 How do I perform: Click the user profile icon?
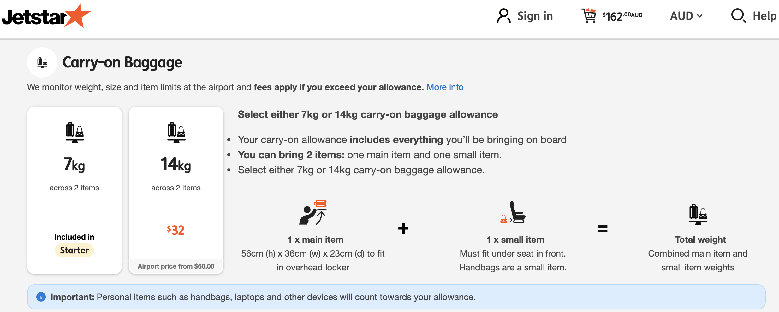coord(503,16)
